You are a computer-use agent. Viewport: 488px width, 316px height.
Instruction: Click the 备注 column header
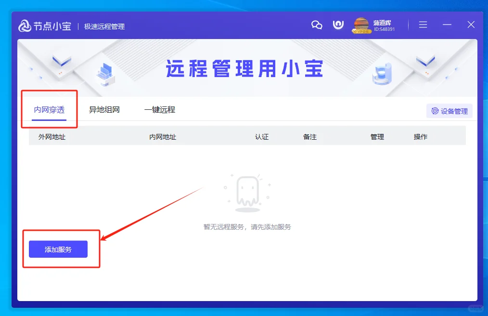pyautogui.click(x=310, y=137)
